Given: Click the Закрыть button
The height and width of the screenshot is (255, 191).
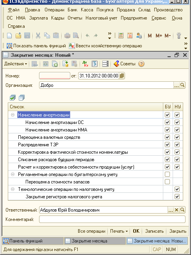Looking at the screenshot, I should (178, 231).
